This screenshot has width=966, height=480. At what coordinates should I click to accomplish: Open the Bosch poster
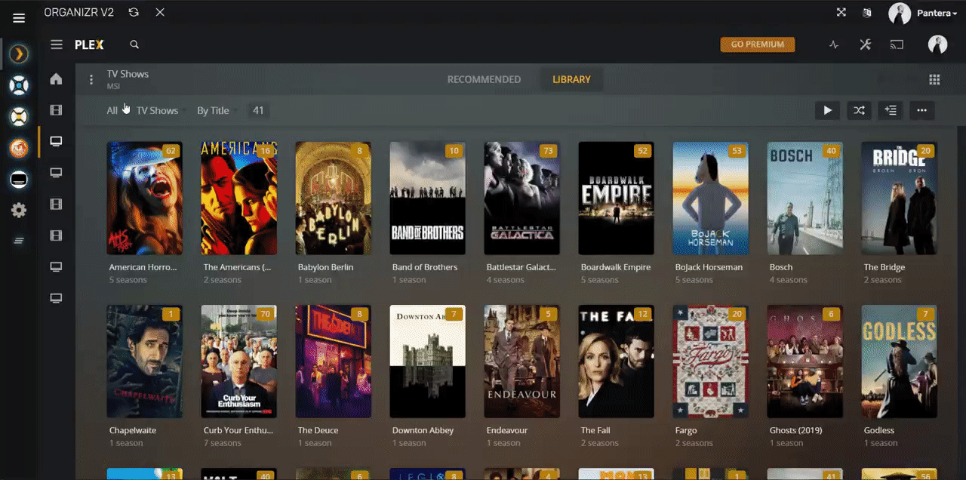pos(804,198)
